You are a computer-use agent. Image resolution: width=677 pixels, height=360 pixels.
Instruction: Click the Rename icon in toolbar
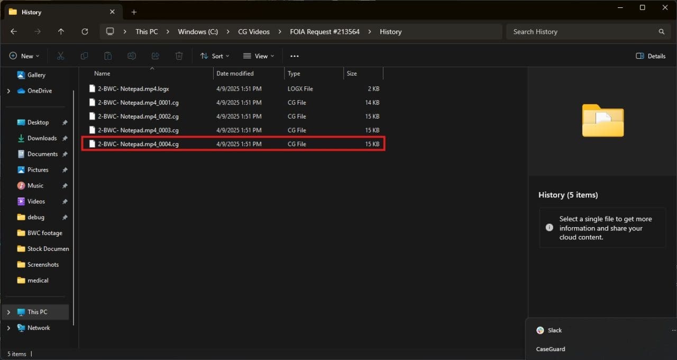(132, 56)
